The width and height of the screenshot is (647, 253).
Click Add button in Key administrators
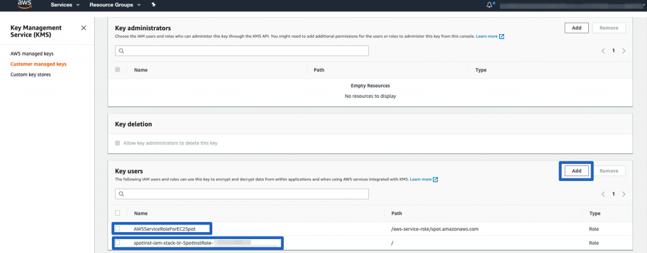[x=576, y=28]
